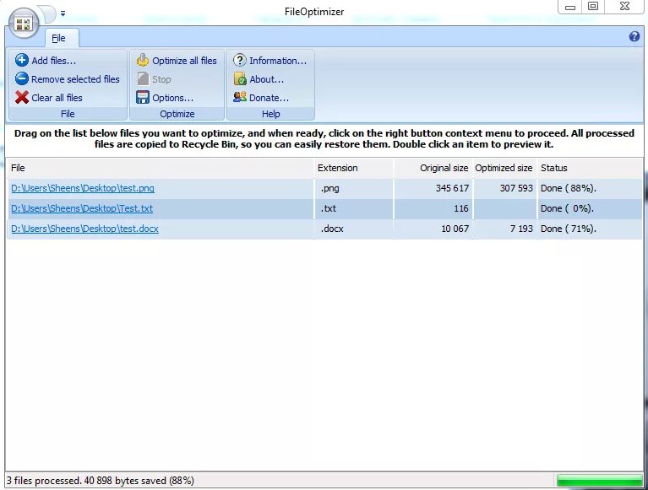Screen dimensions: 648x490
Task: Click the File ribbon group label
Action: (x=68, y=114)
